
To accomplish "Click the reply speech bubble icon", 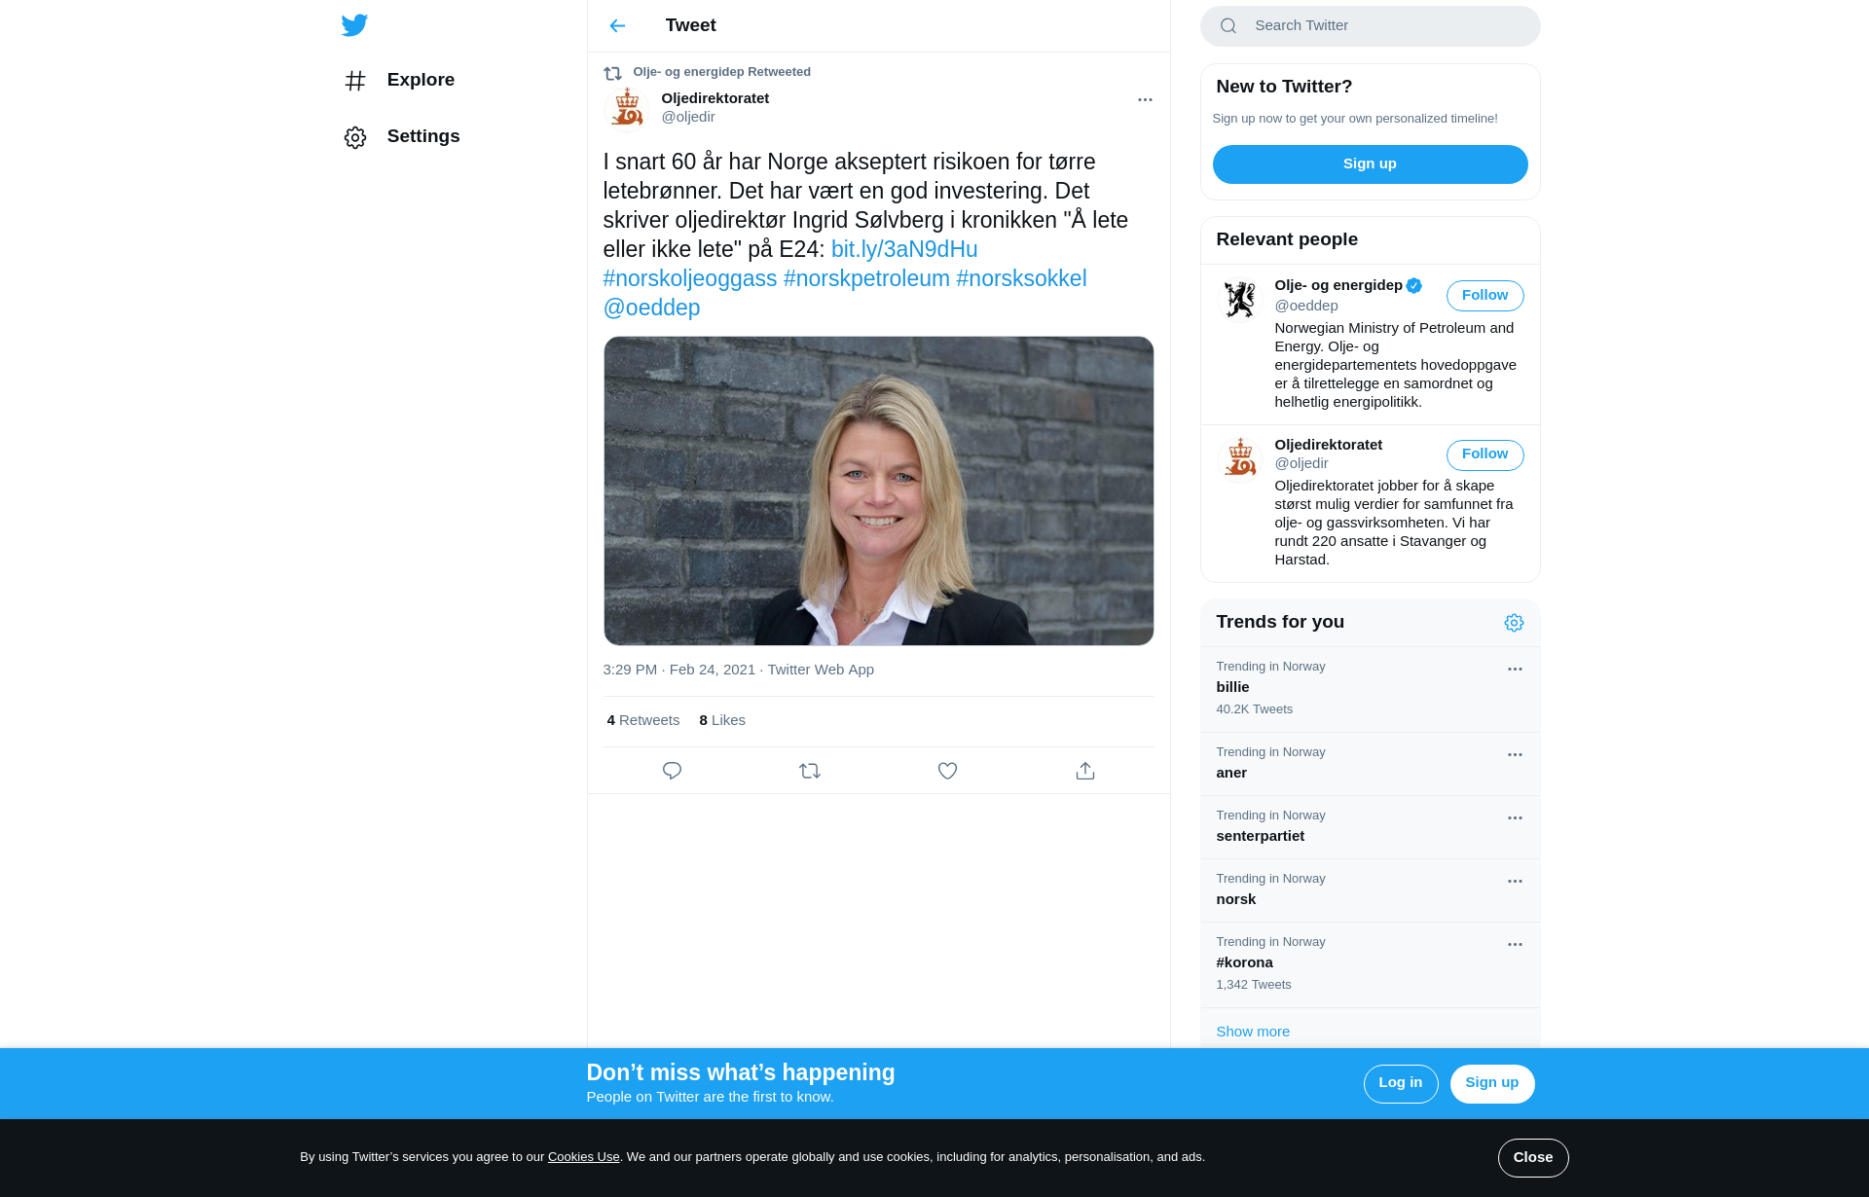I will [x=672, y=771].
